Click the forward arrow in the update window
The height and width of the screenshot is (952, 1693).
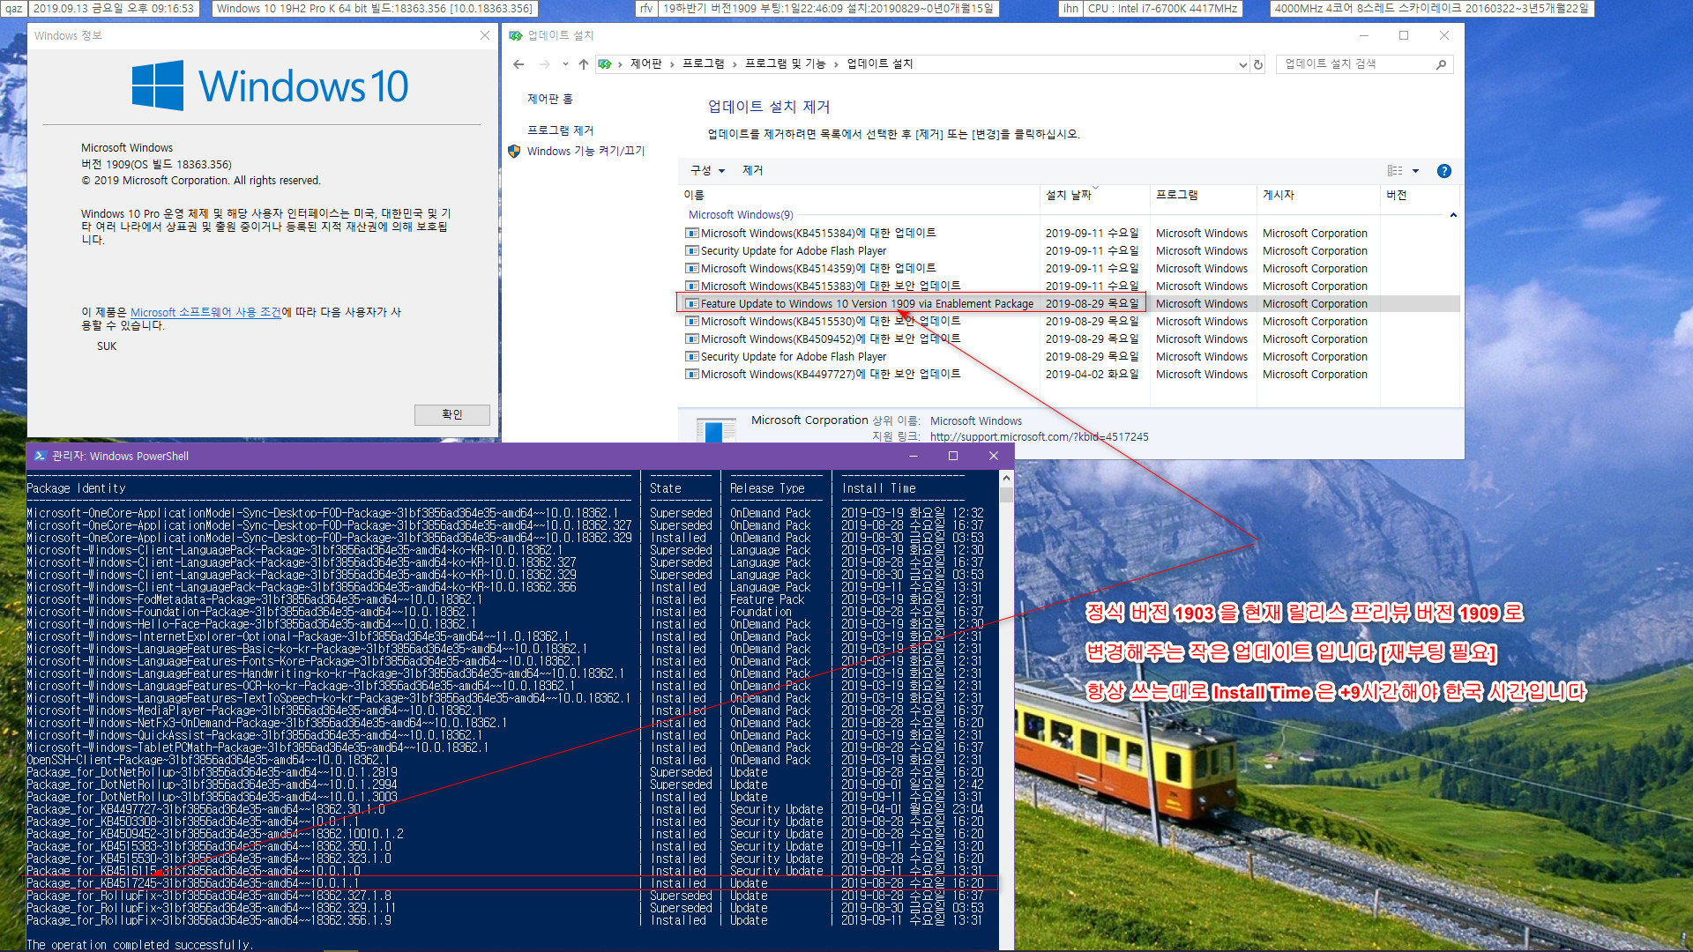pyautogui.click(x=544, y=64)
